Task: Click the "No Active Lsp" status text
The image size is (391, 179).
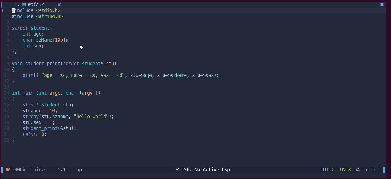Action: point(212,170)
